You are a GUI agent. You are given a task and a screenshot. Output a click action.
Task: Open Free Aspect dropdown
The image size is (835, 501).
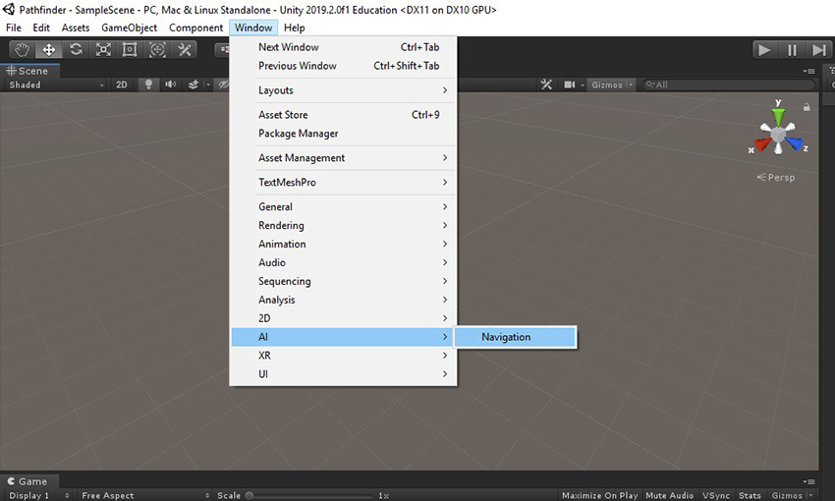tap(144, 495)
